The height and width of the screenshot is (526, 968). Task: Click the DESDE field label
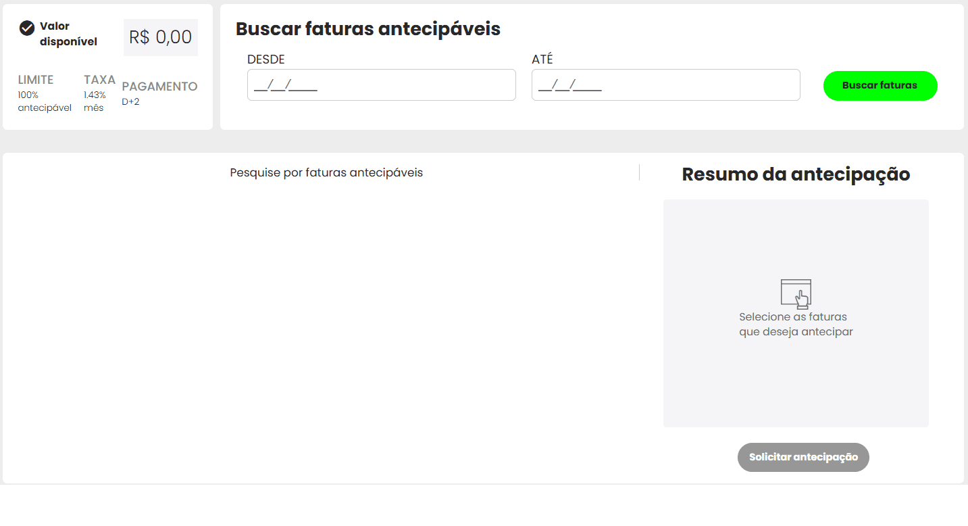pos(266,59)
